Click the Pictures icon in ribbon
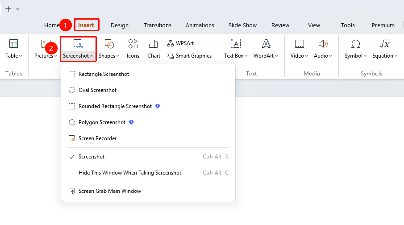Image resolution: width=404 pixels, height=225 pixels. click(x=46, y=44)
